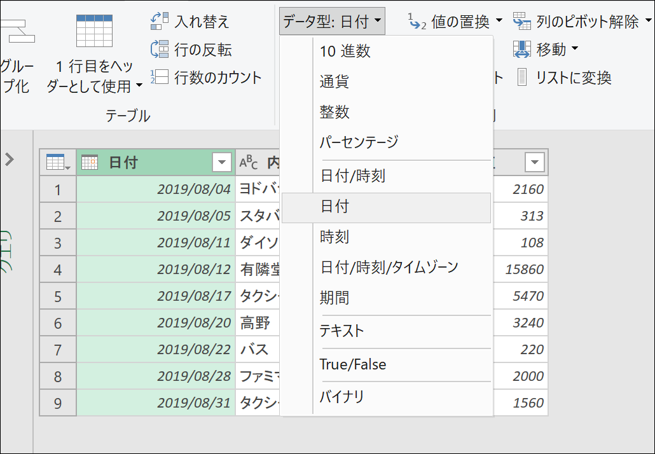This screenshot has height=454, width=655.
Task: Select 日付/時刻 data type
Action: pyautogui.click(x=387, y=176)
